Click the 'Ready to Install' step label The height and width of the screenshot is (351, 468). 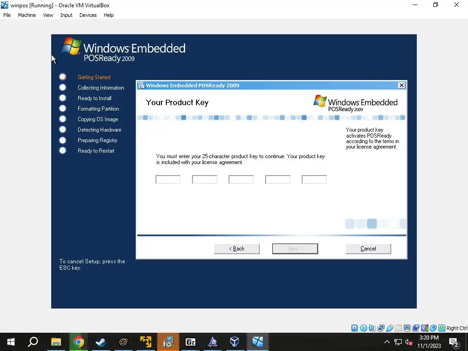click(x=95, y=98)
